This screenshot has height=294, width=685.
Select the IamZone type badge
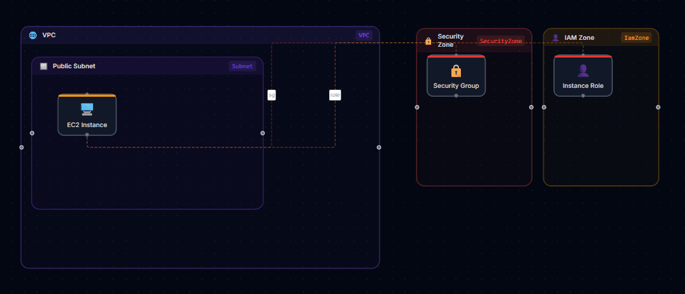tap(636, 38)
